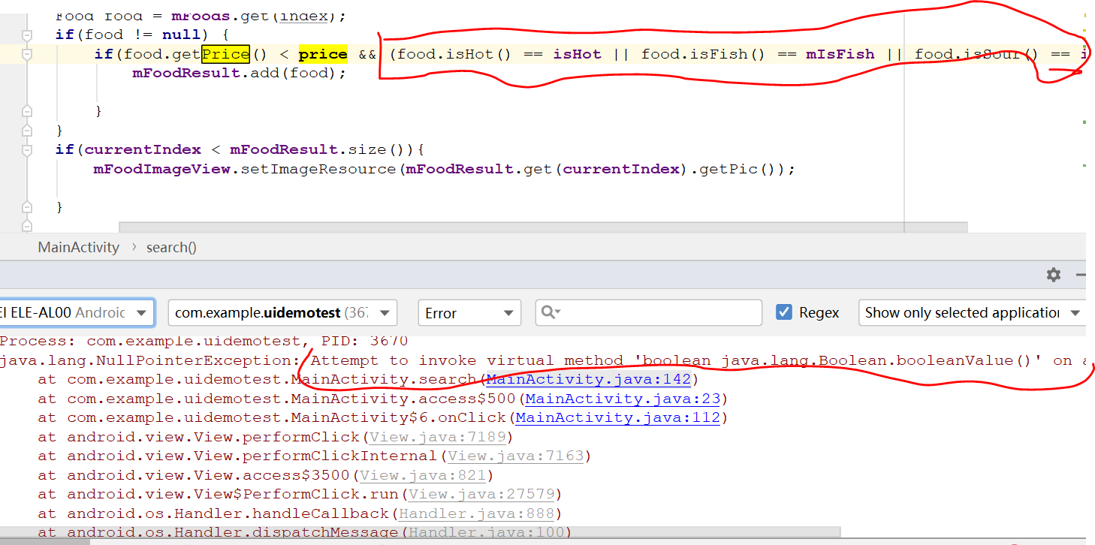Screen dimensions: 1095x545
Task: Follow the View.java:27579 link
Action: pos(481,494)
